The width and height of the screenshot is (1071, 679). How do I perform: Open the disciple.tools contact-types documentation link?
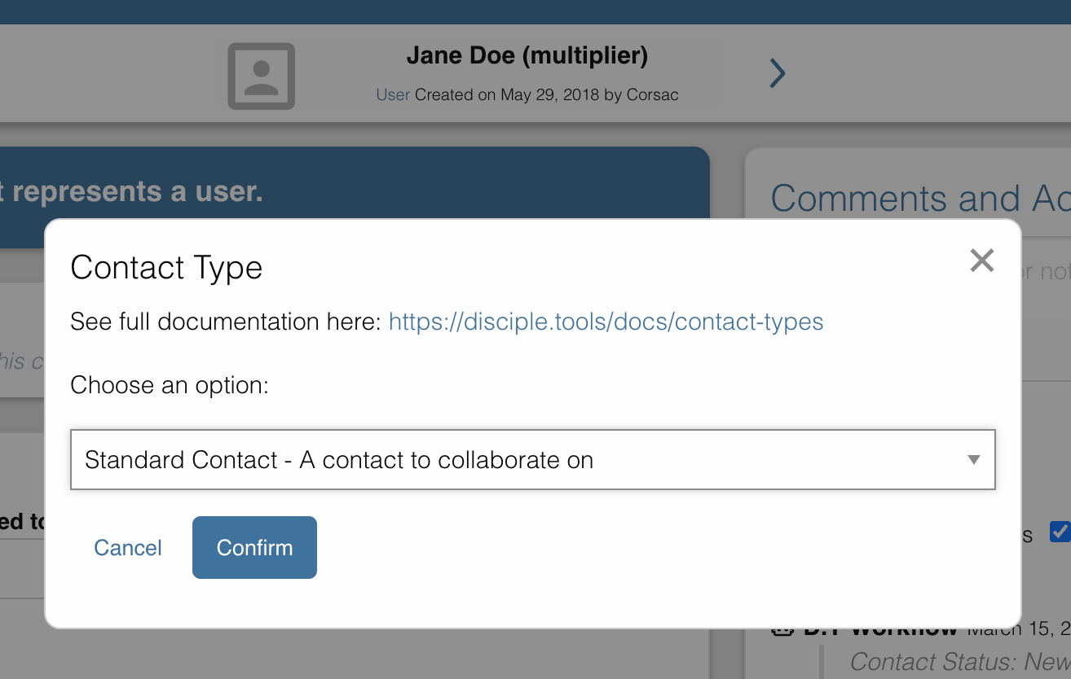606,322
